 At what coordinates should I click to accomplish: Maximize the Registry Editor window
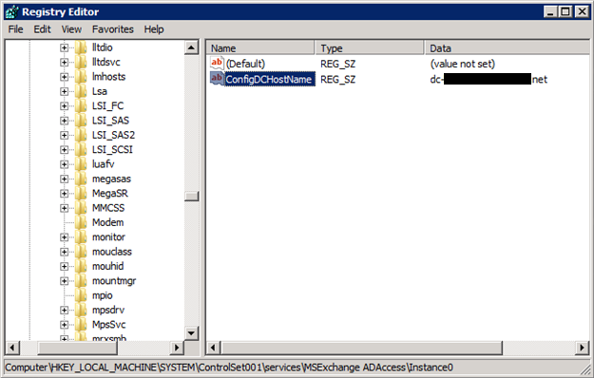click(x=565, y=11)
